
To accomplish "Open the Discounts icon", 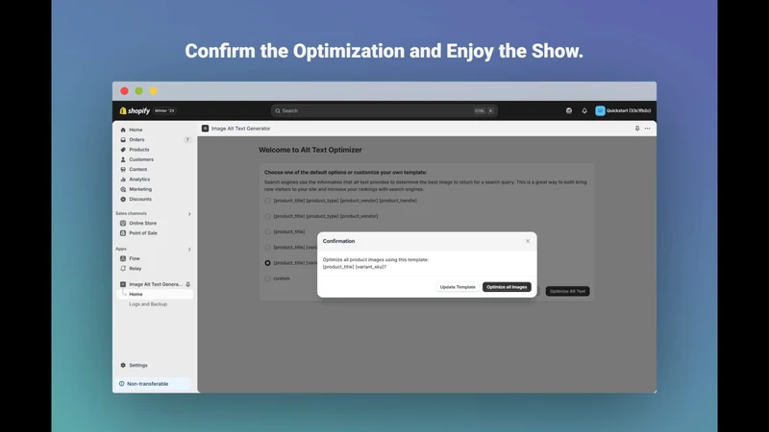I will [x=123, y=200].
